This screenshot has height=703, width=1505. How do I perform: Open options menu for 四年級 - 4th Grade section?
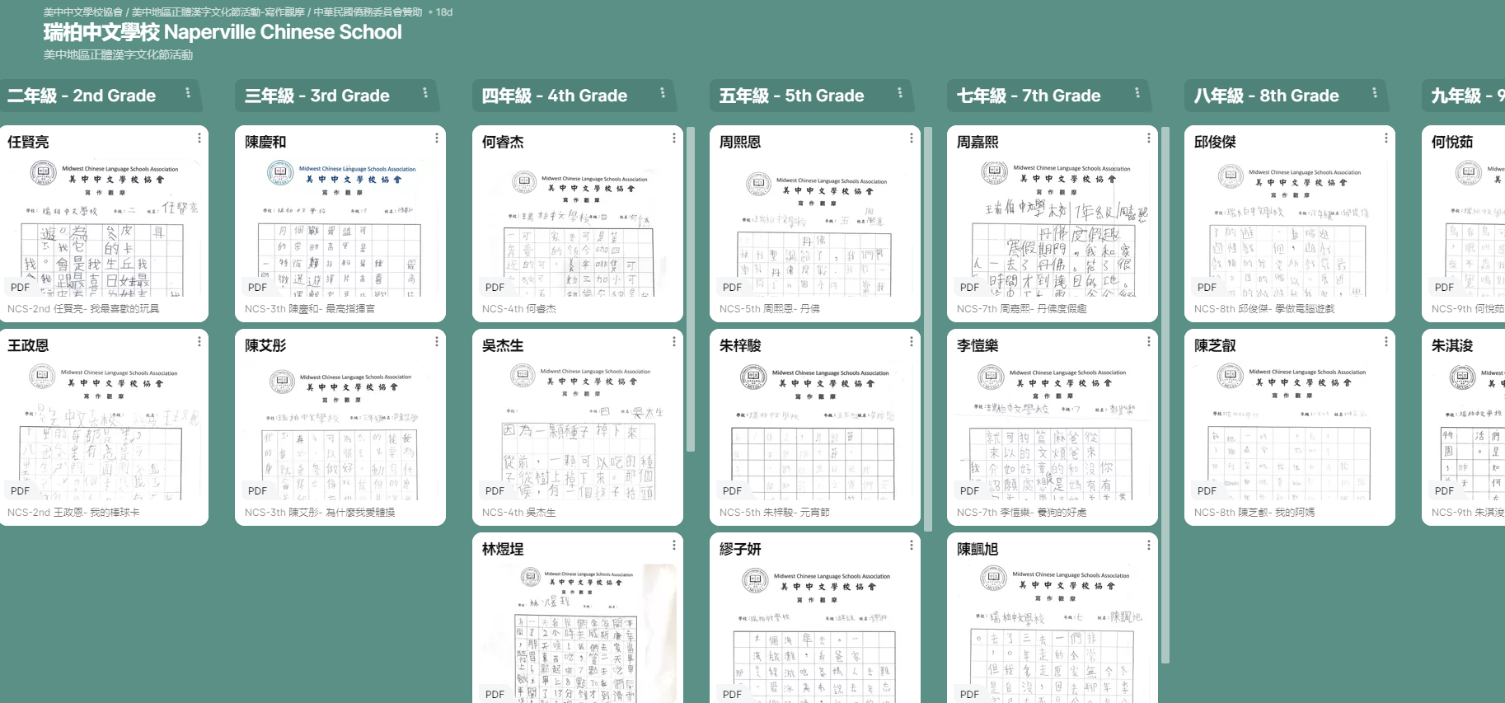(663, 93)
